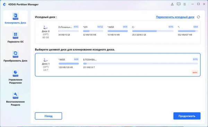The height and width of the screenshot is (127, 208).
Task: Switch to Перенести ОС in the sidebar
Action: tap(15, 37)
